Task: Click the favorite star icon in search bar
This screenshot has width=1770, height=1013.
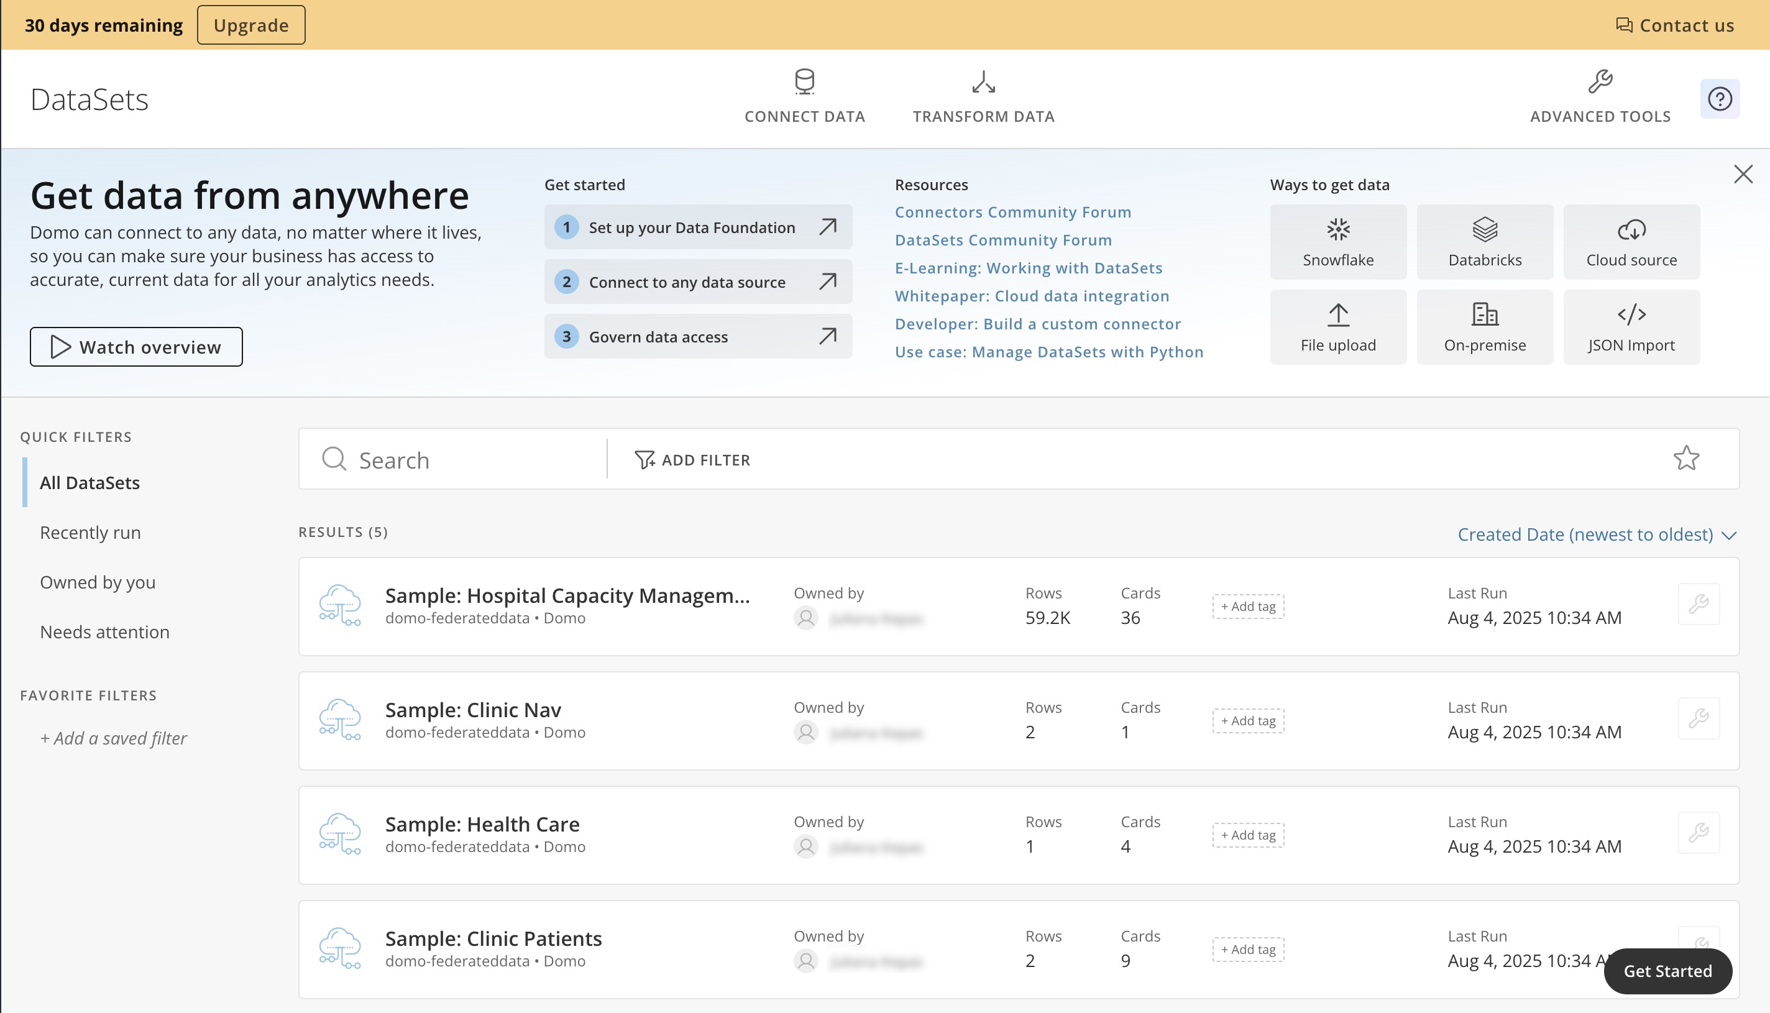Action: 1686,459
